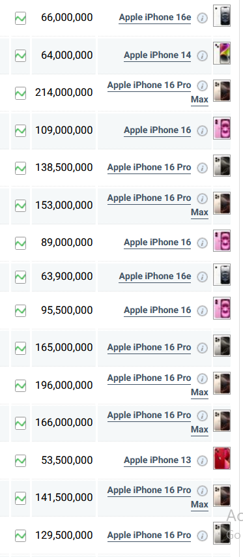Open Apple iPhone 14 product link
This screenshot has height=557, width=243.
click(158, 55)
